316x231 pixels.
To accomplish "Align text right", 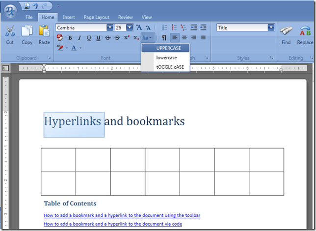I will pos(194,37).
